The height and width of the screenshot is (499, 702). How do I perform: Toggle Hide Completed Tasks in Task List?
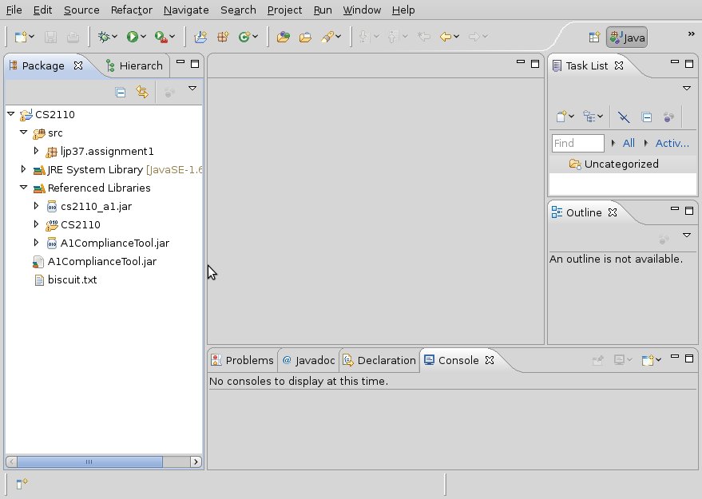(624, 117)
